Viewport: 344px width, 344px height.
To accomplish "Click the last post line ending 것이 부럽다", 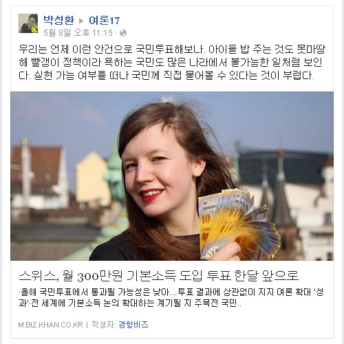I will coord(166,75).
